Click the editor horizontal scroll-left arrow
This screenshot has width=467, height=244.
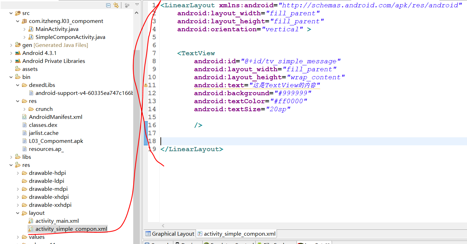pyautogui.click(x=163, y=226)
